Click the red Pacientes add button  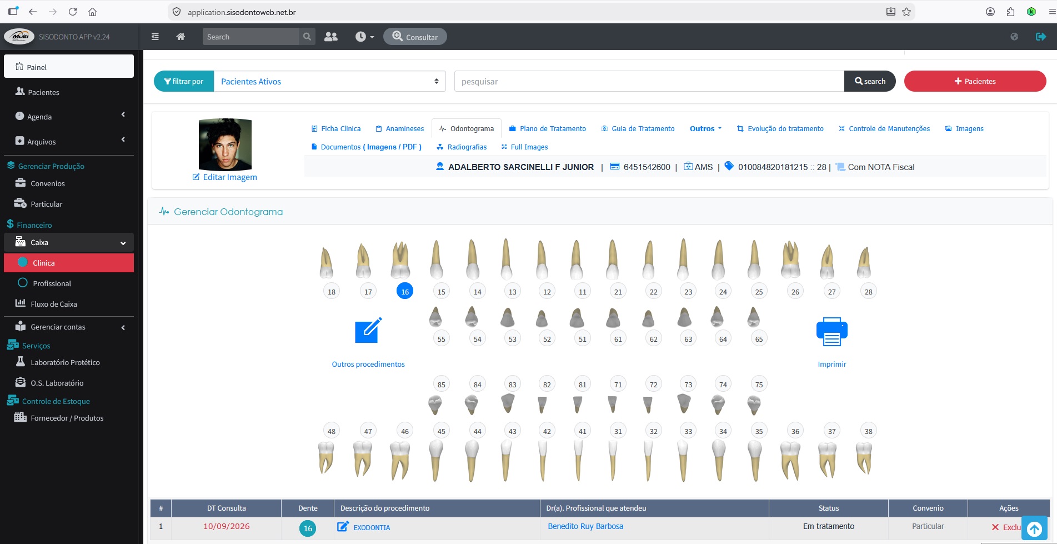coord(975,81)
